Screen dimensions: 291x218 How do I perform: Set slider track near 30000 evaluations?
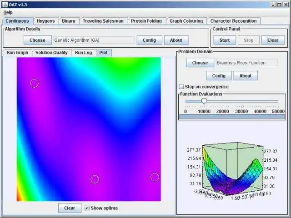coord(241,101)
